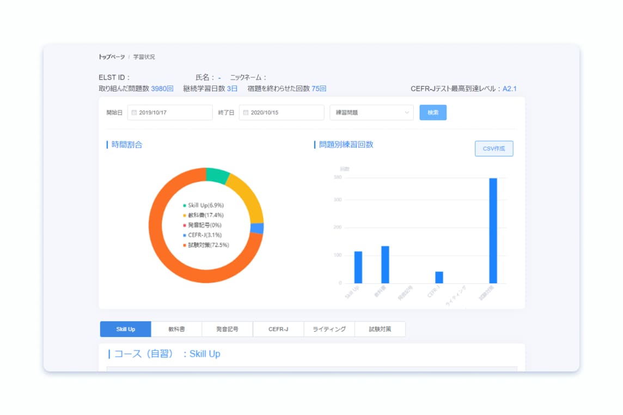Select the CEFR-J tab
The image size is (623, 415).
coord(278,329)
